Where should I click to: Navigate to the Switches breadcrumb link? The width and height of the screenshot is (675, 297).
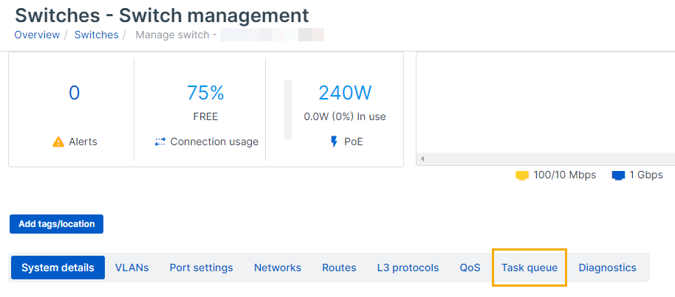coord(96,35)
